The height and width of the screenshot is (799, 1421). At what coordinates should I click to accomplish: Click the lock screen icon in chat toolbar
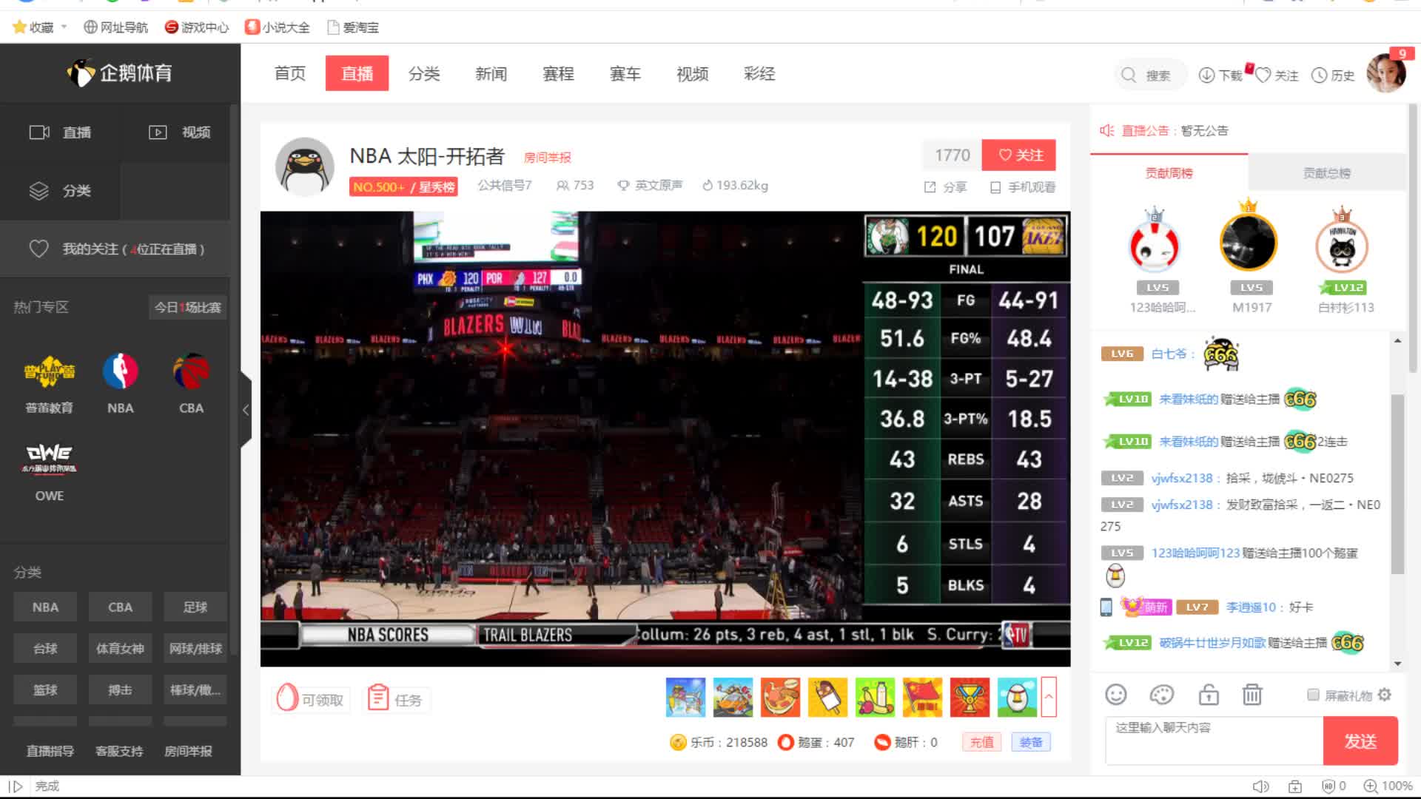tap(1208, 695)
